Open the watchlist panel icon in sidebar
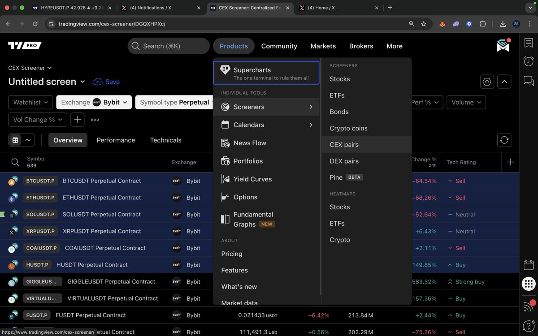538x336 pixels. [529, 43]
